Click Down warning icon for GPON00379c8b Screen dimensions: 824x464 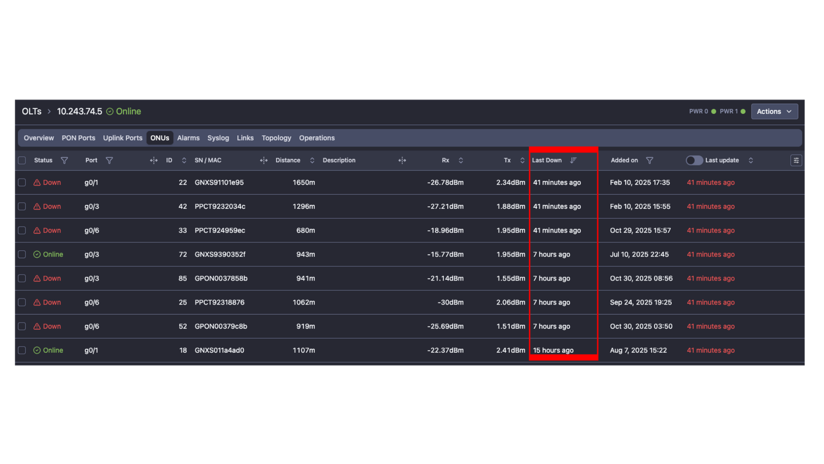click(x=37, y=327)
